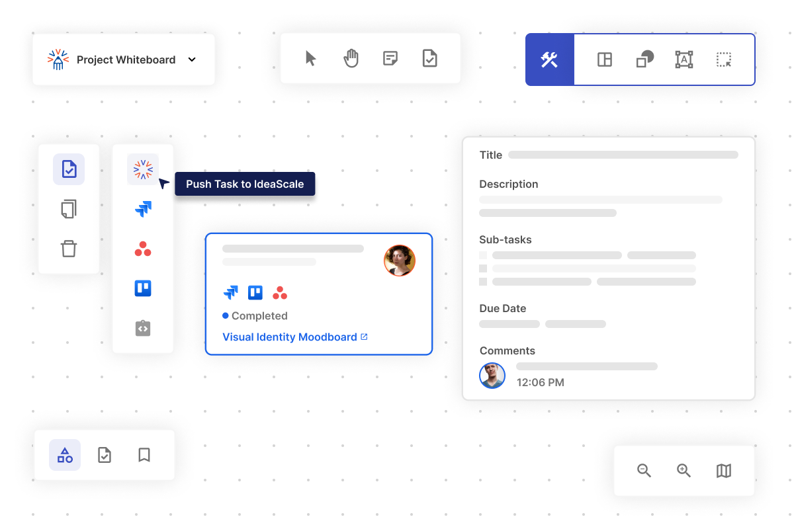Select the hand pan tool
Image resolution: width=794 pixels, height=529 pixels.
tap(351, 59)
